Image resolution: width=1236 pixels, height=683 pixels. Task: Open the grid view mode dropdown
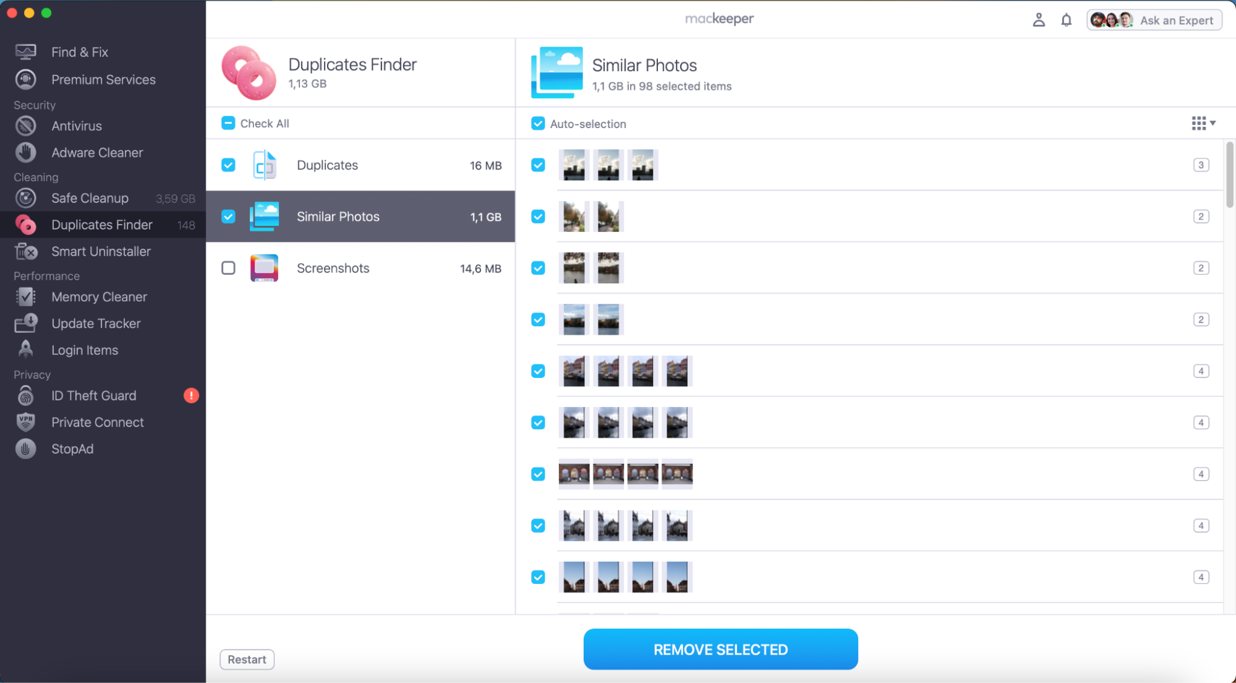[x=1203, y=123]
